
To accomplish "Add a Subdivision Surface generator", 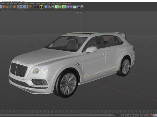I will [53, 7].
